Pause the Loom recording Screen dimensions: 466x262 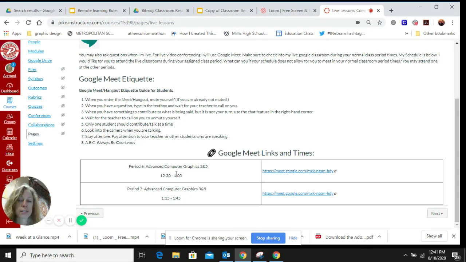click(x=70, y=220)
